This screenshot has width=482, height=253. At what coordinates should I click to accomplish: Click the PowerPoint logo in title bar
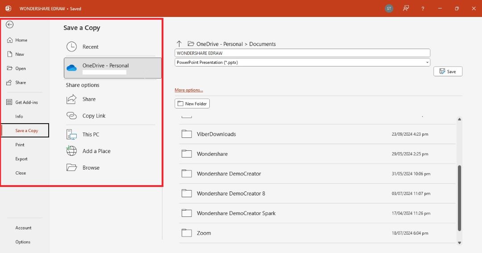coord(8,8)
